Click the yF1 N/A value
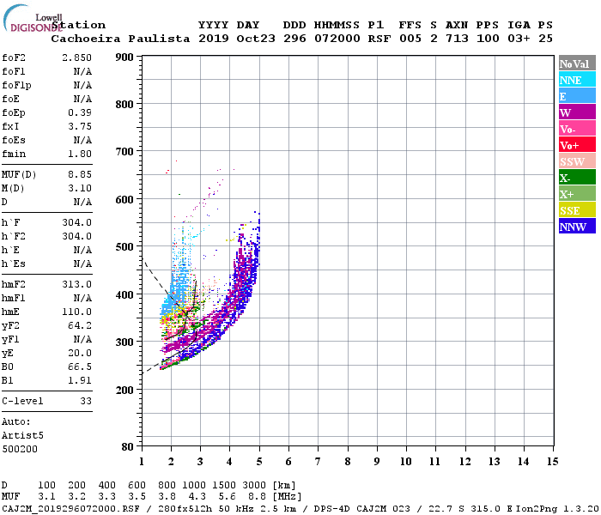This screenshot has height=515, width=601. tap(82, 340)
